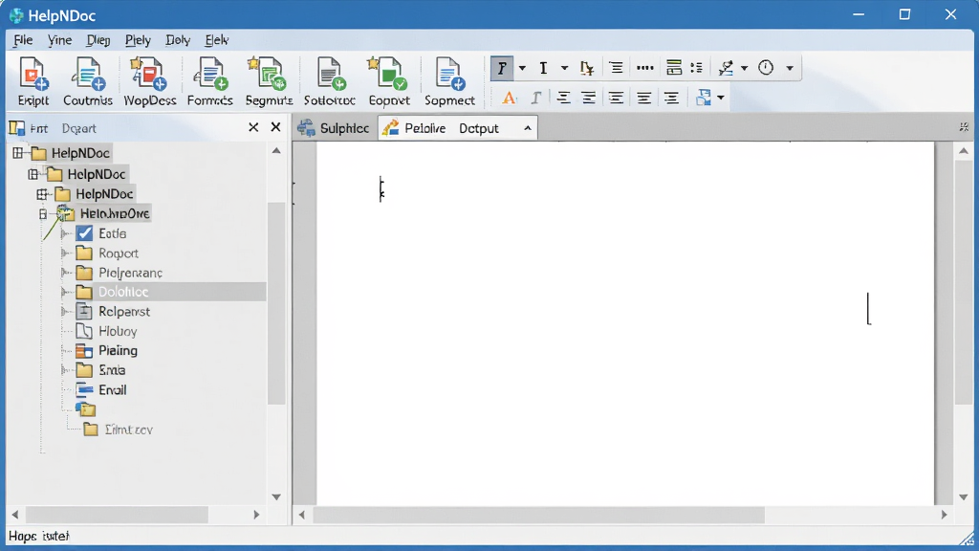The width and height of the screenshot is (979, 551).
Task: Click the editor scroll down arrow
Action: (964, 497)
